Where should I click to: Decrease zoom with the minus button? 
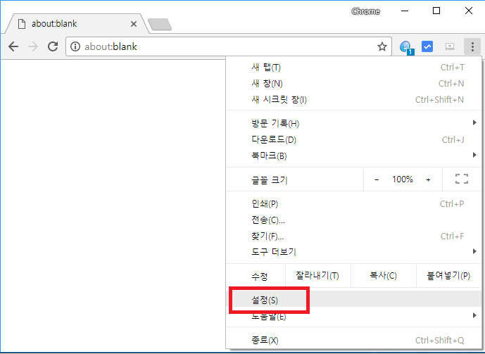coord(377,179)
